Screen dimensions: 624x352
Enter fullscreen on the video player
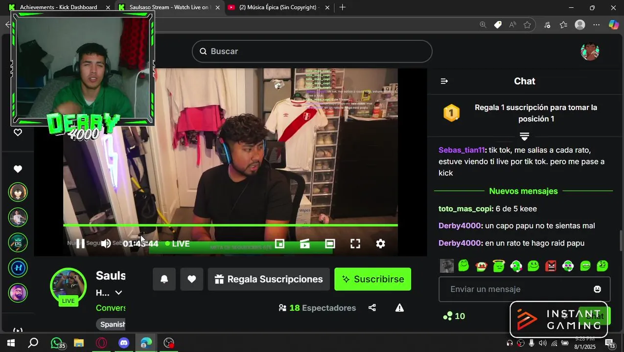pyautogui.click(x=355, y=243)
